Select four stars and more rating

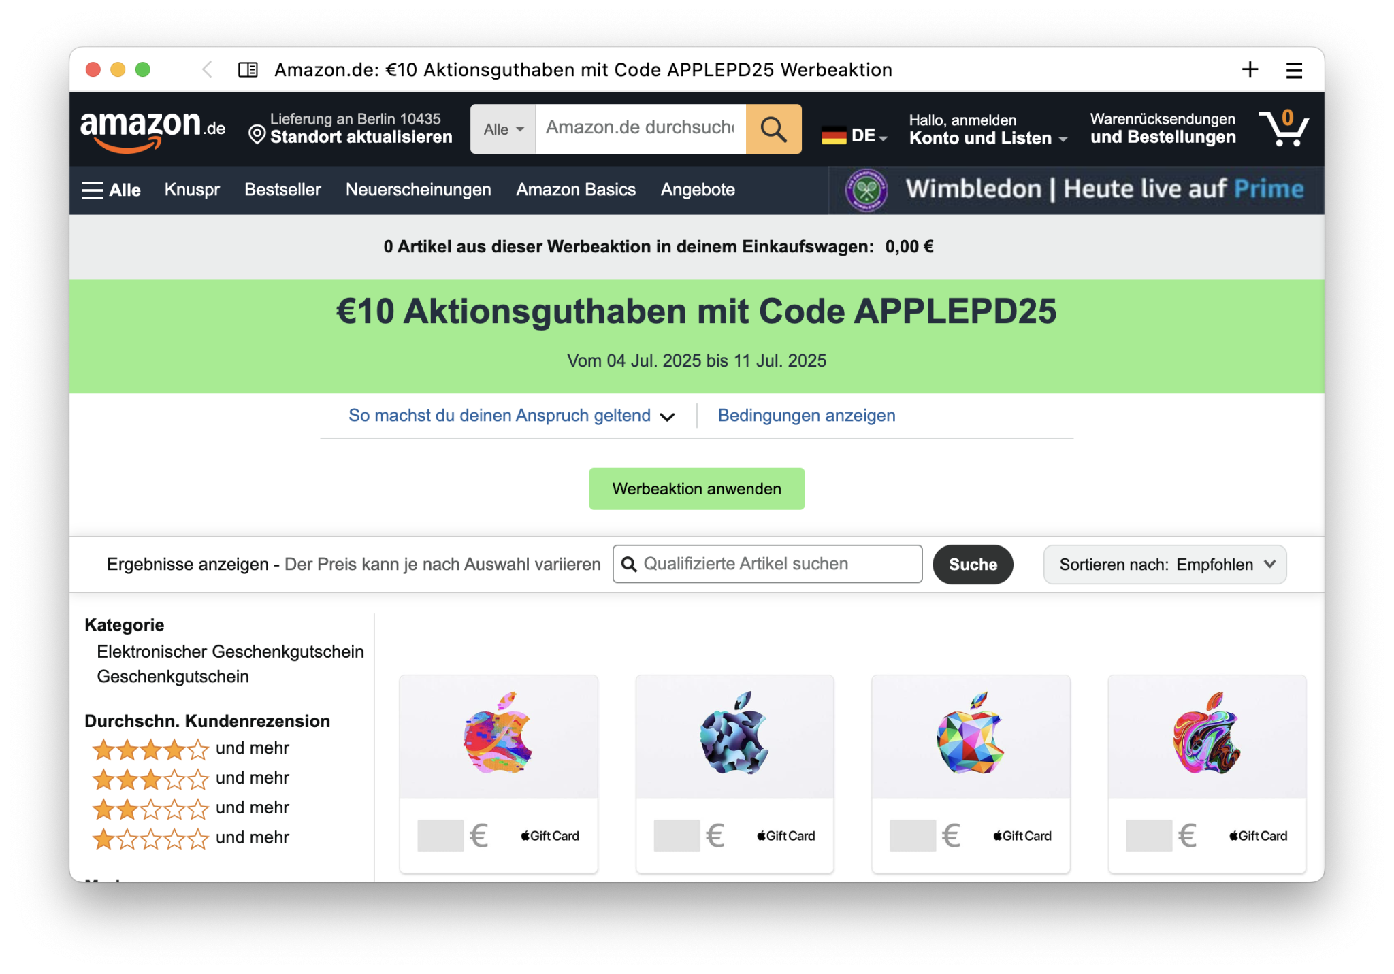click(x=191, y=749)
